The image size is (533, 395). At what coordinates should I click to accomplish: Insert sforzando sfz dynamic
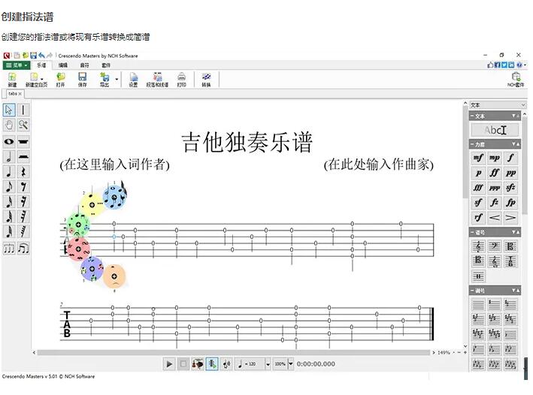[x=510, y=188]
